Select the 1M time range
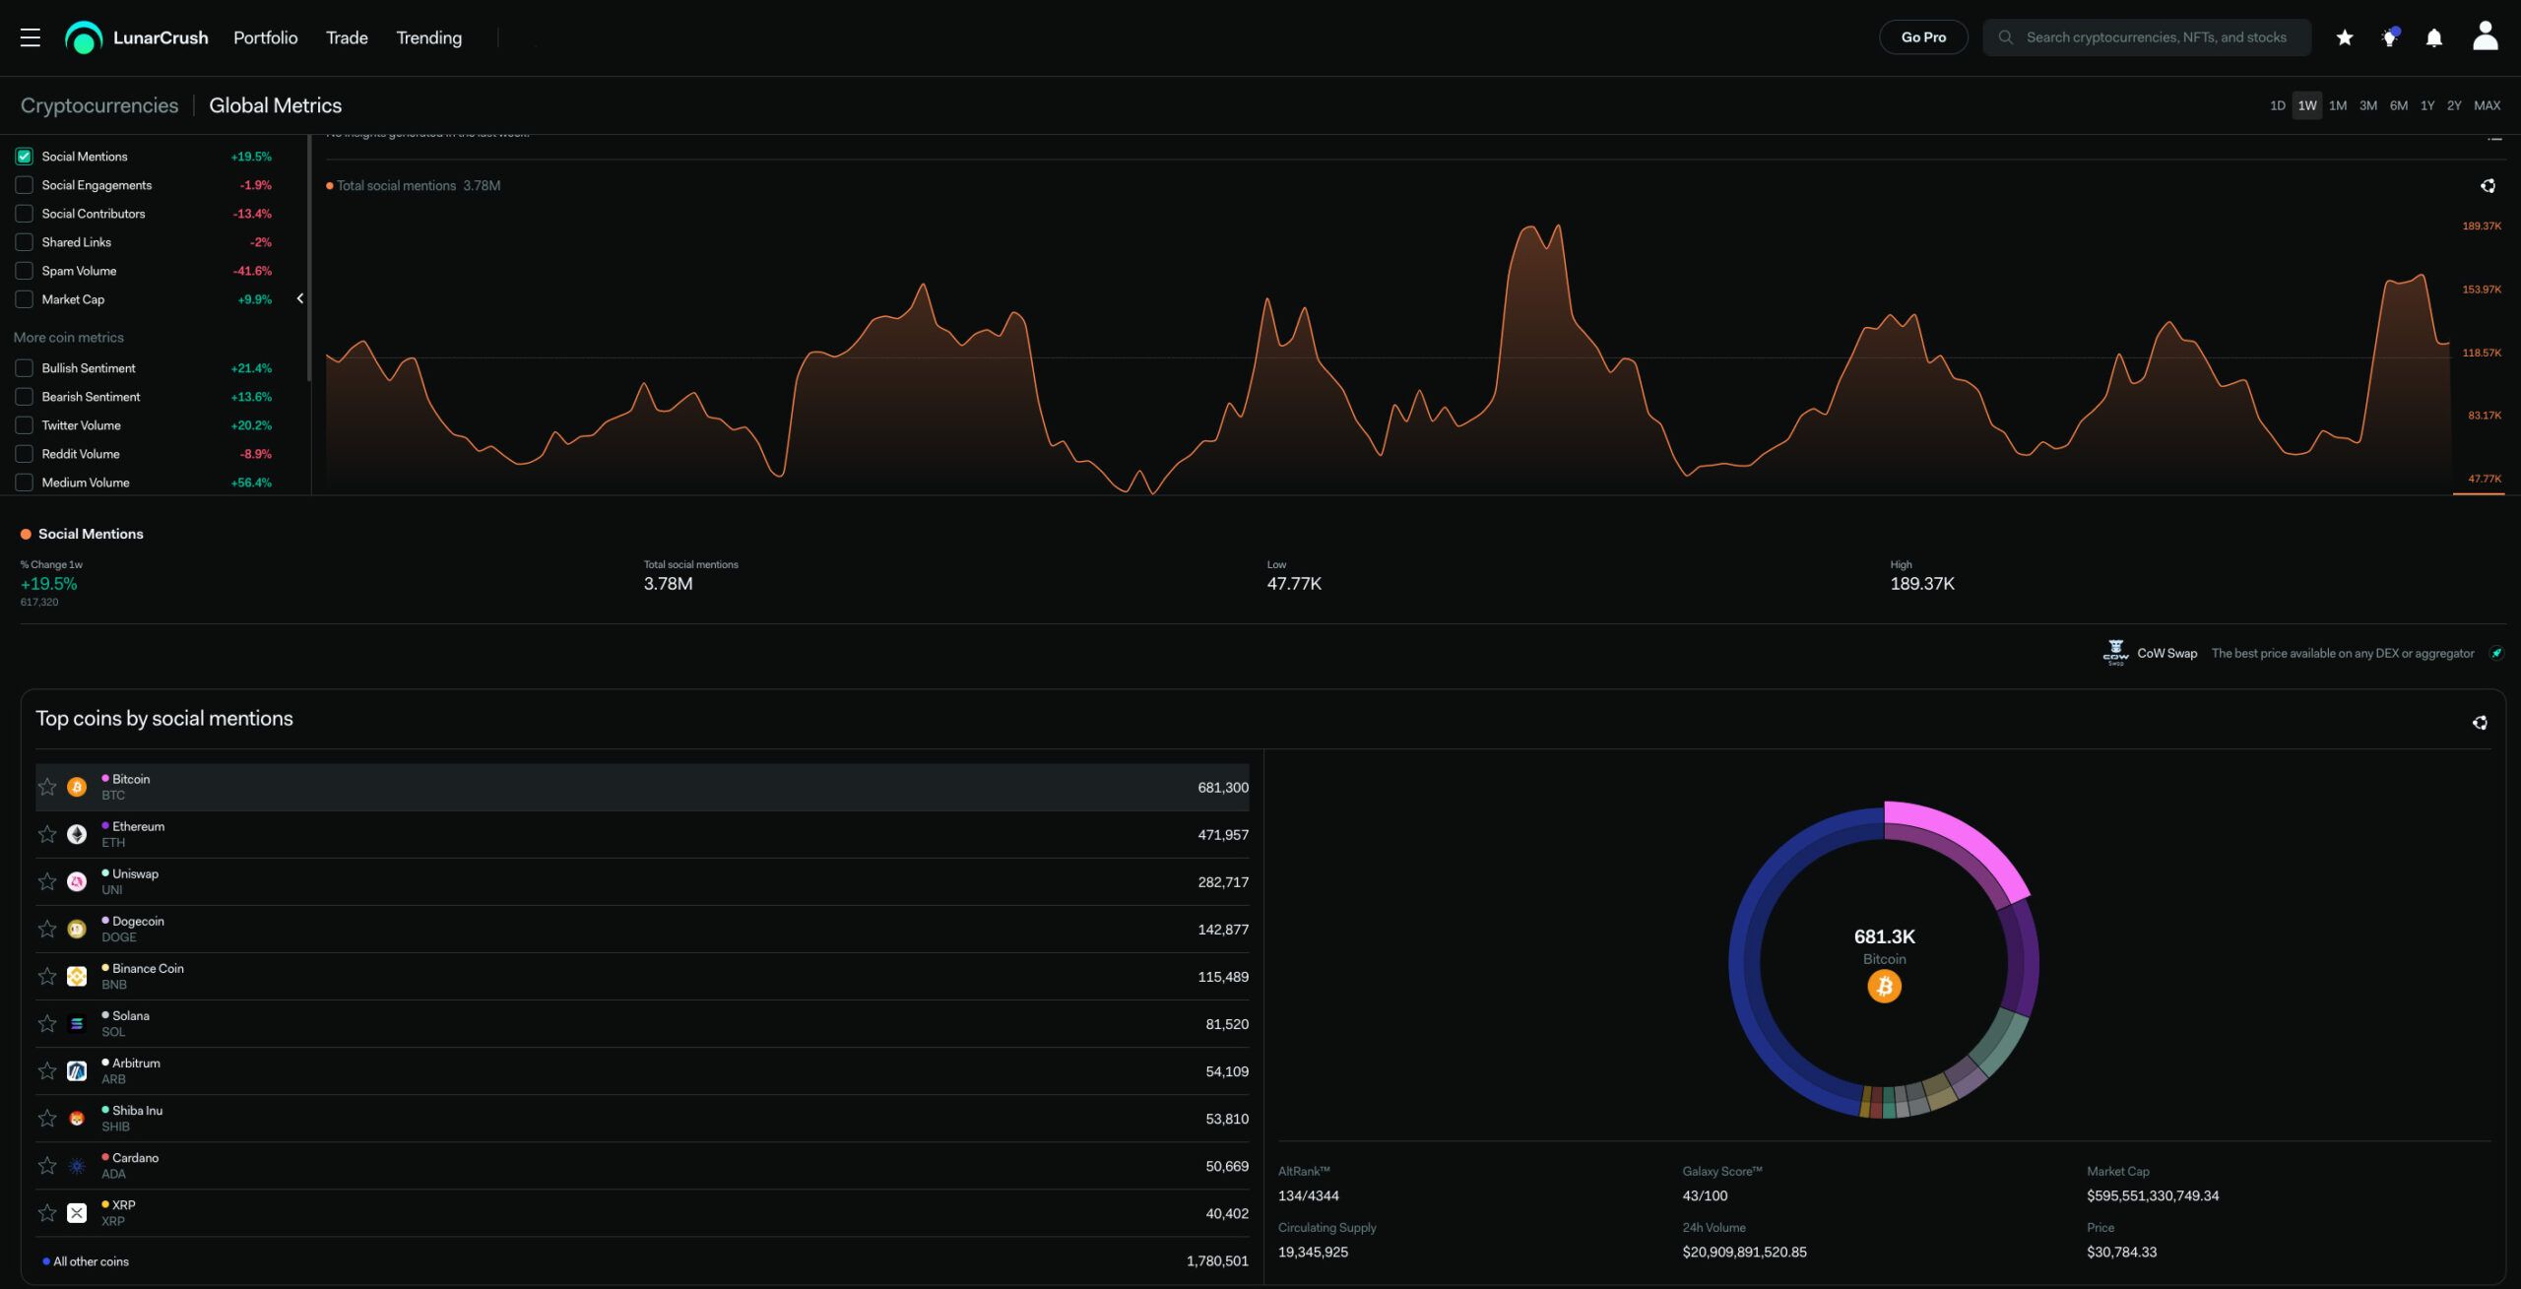 click(x=2337, y=105)
